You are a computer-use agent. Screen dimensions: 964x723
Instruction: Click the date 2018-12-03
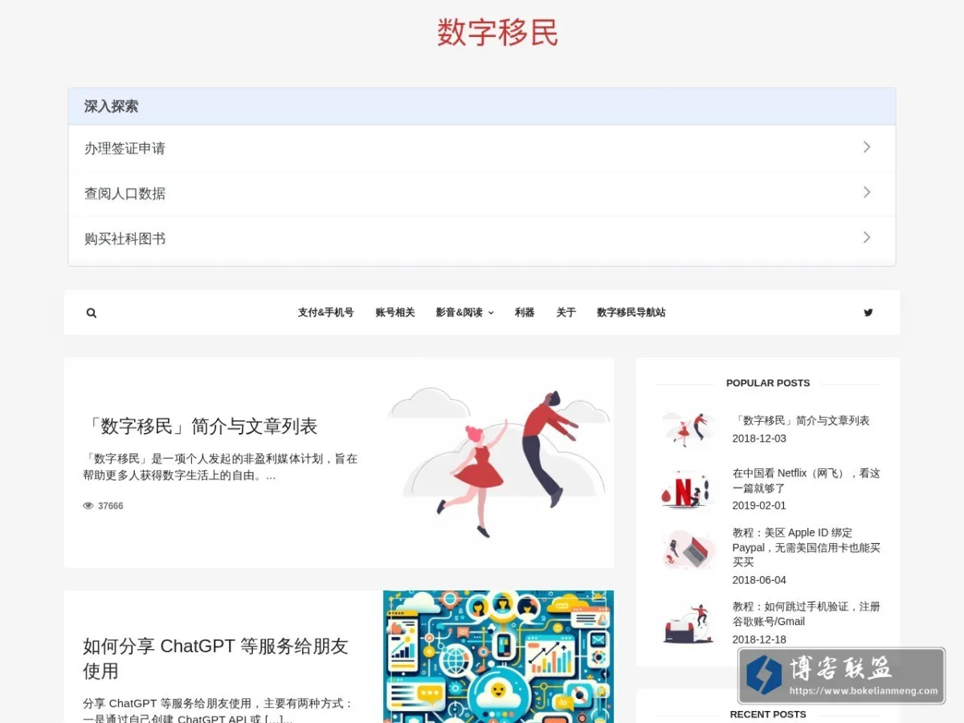759,439
